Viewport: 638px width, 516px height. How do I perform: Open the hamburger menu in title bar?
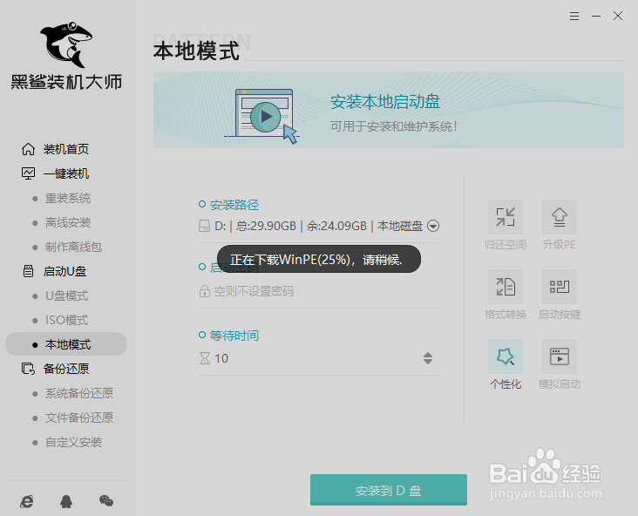pyautogui.click(x=574, y=16)
